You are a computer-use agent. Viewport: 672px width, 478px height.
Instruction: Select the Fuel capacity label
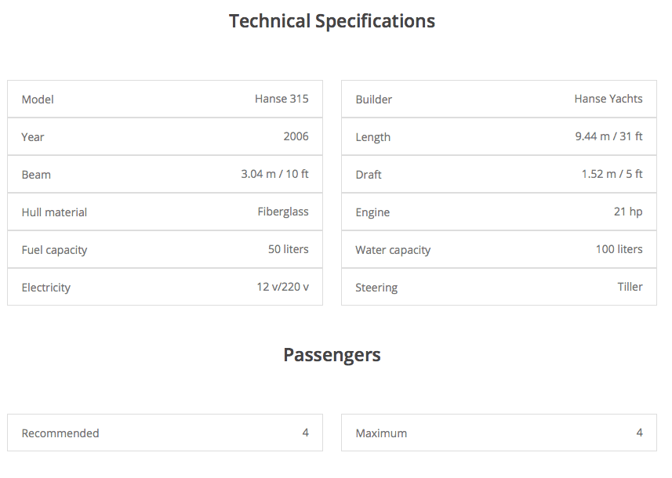tap(54, 250)
